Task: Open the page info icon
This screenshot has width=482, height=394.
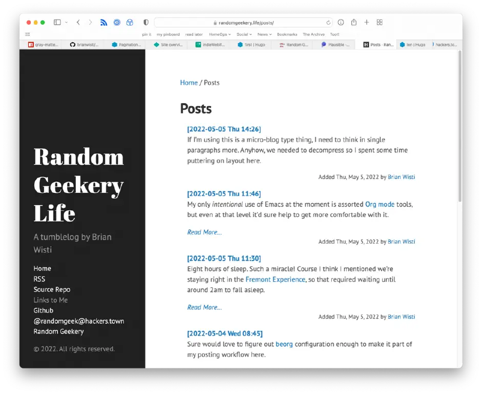Action: click(340, 22)
